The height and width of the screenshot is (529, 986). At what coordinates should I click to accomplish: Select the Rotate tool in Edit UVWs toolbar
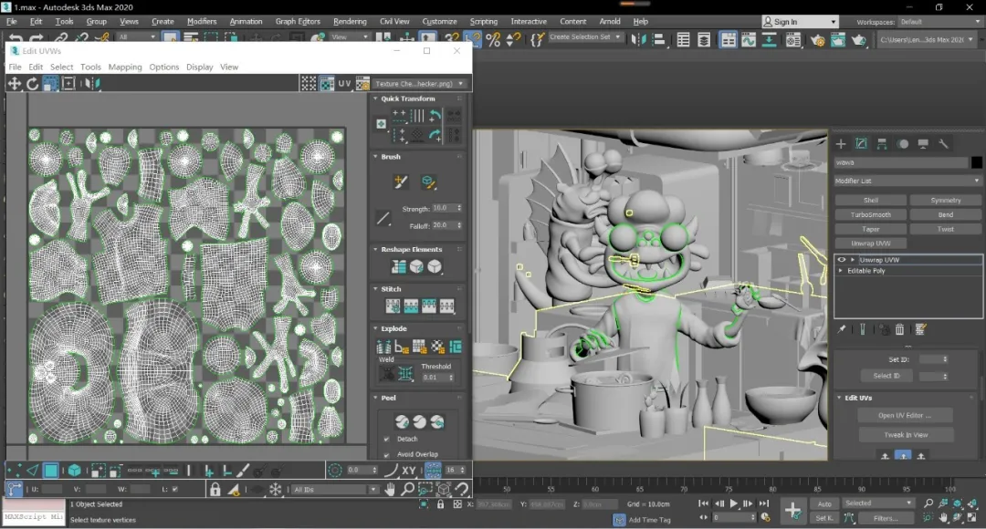(x=32, y=83)
